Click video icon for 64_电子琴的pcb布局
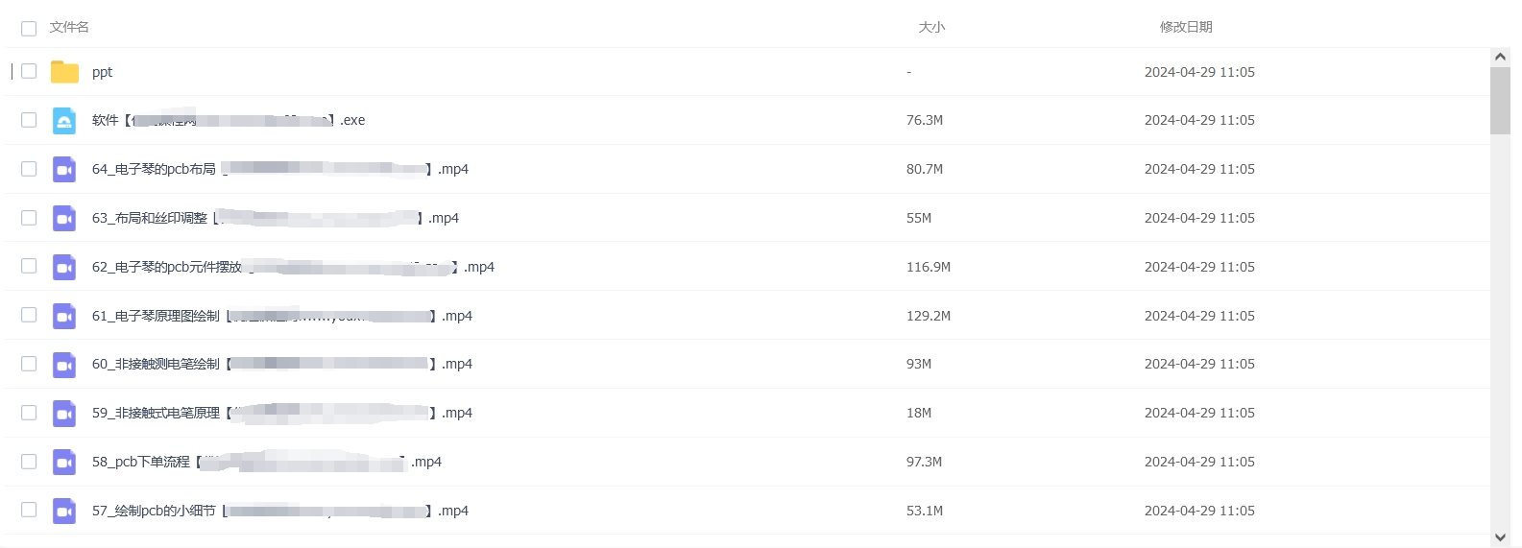Screen dimensions: 1522x548 [64, 169]
